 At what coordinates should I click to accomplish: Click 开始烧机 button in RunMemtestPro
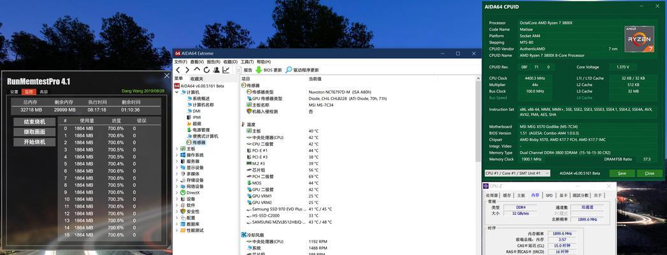pos(34,142)
